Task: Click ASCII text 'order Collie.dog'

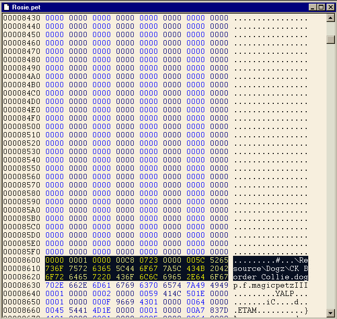Action: point(270,277)
